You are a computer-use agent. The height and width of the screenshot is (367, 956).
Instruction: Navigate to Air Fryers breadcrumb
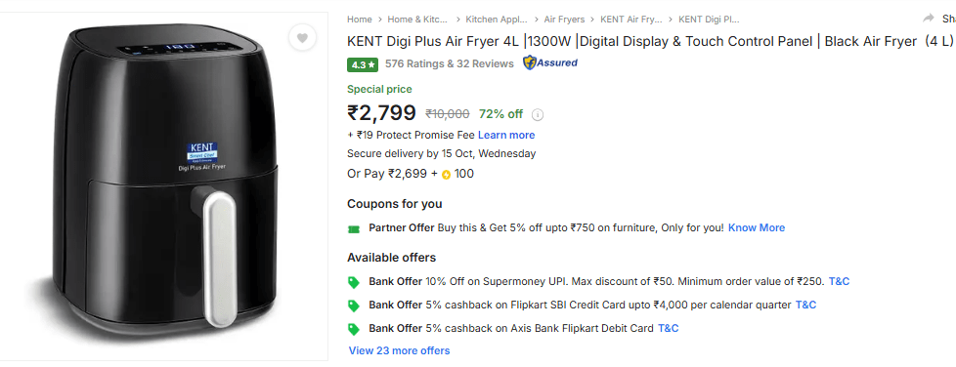(x=564, y=20)
